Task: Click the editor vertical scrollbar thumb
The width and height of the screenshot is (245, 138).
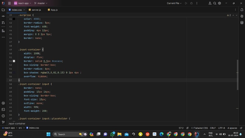Action: coord(237,75)
